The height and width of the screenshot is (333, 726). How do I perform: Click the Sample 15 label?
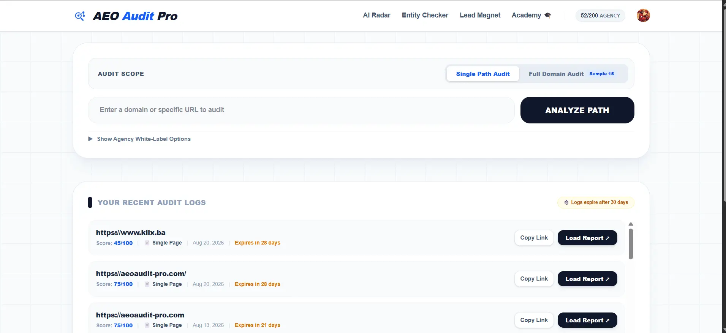601,74
